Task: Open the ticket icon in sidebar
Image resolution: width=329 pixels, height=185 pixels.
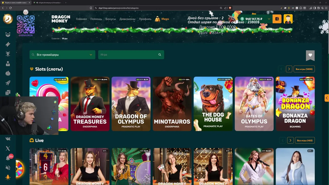Action: pyautogui.click(x=8, y=44)
